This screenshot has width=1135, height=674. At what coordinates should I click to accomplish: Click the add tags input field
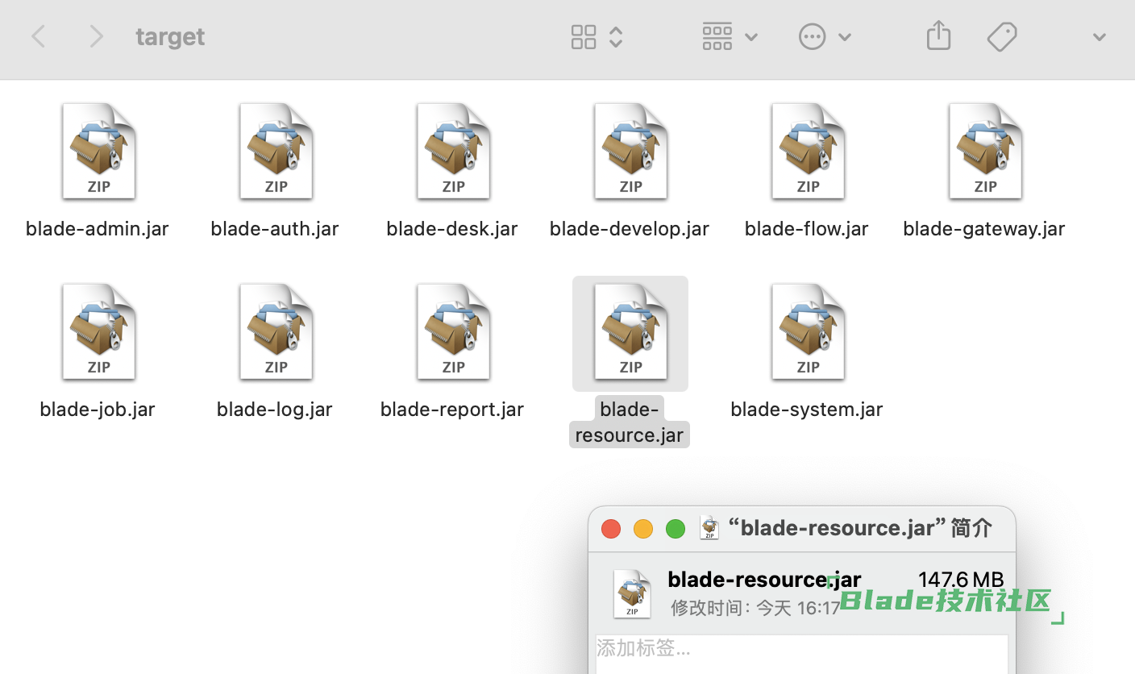point(801,649)
